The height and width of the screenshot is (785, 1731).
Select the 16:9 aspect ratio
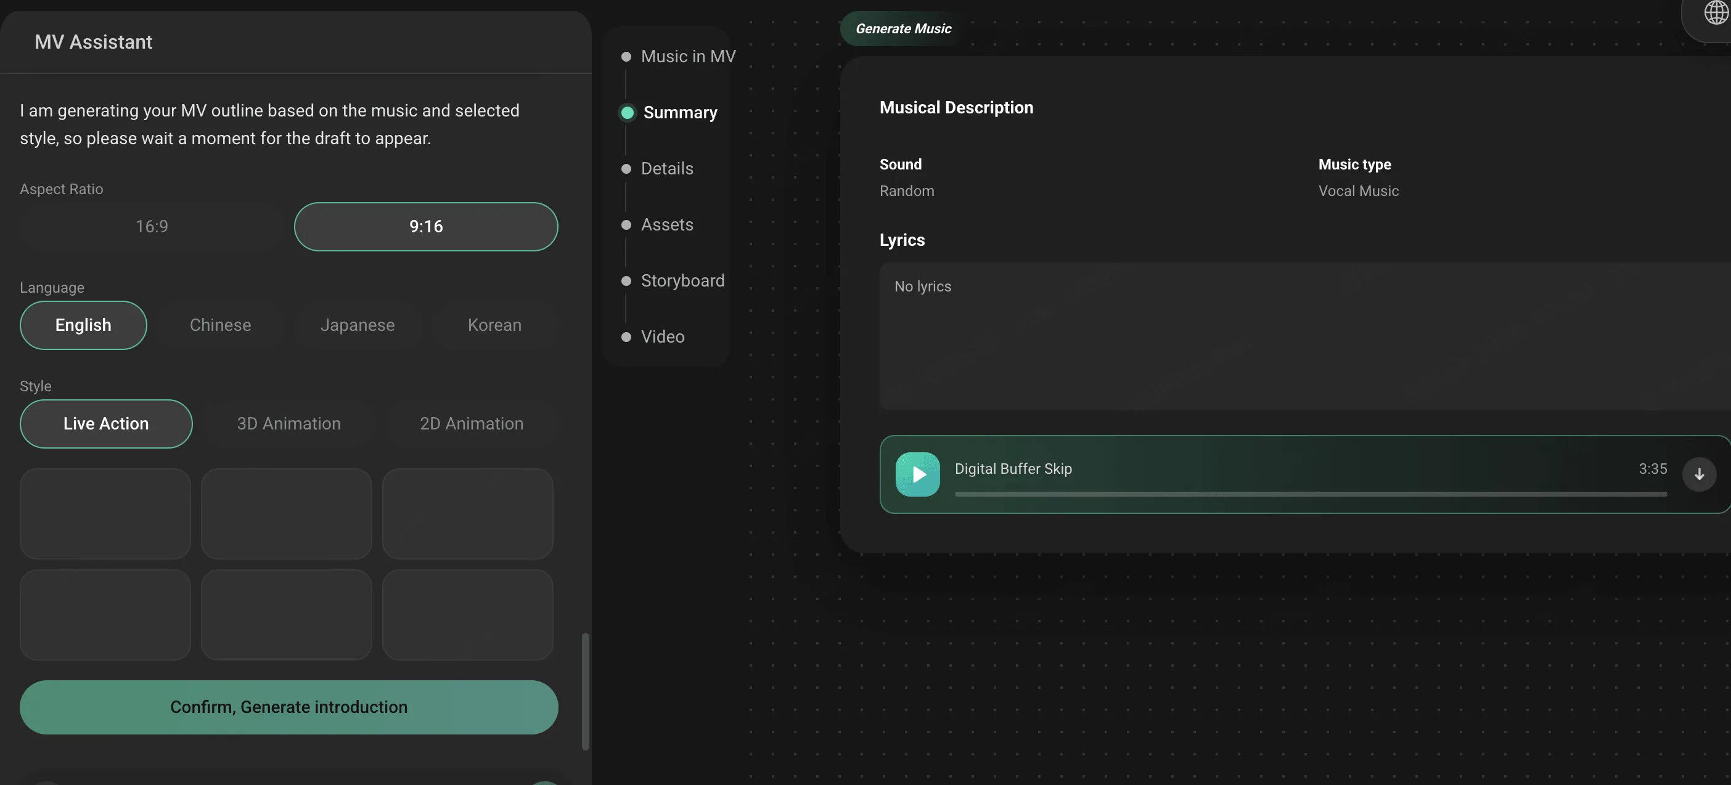coord(152,226)
